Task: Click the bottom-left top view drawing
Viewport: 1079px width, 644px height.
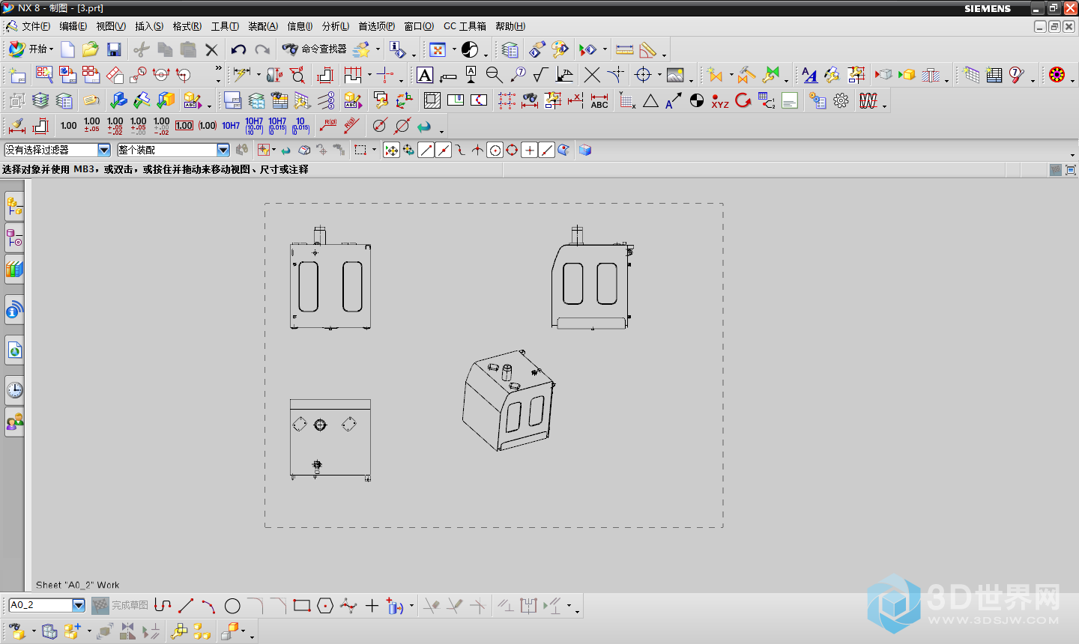Action: [330, 440]
